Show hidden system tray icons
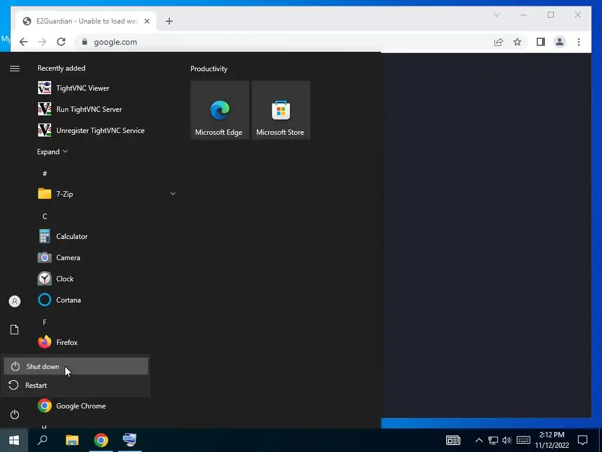The height and width of the screenshot is (452, 602). (x=479, y=440)
